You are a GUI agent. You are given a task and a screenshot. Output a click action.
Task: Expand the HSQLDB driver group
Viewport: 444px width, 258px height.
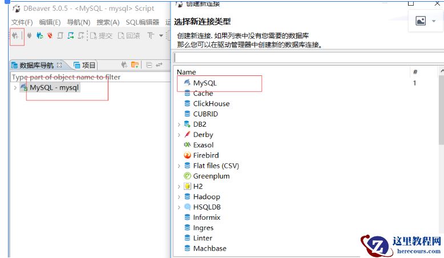pyautogui.click(x=179, y=207)
